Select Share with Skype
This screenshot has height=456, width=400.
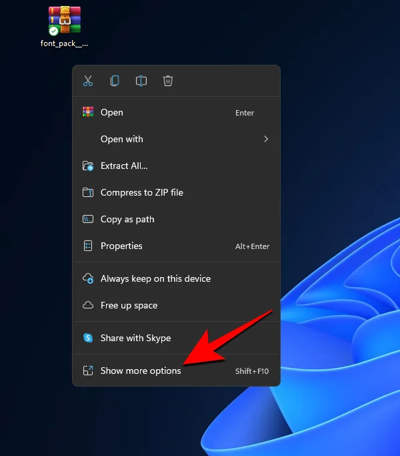pyautogui.click(x=176, y=338)
